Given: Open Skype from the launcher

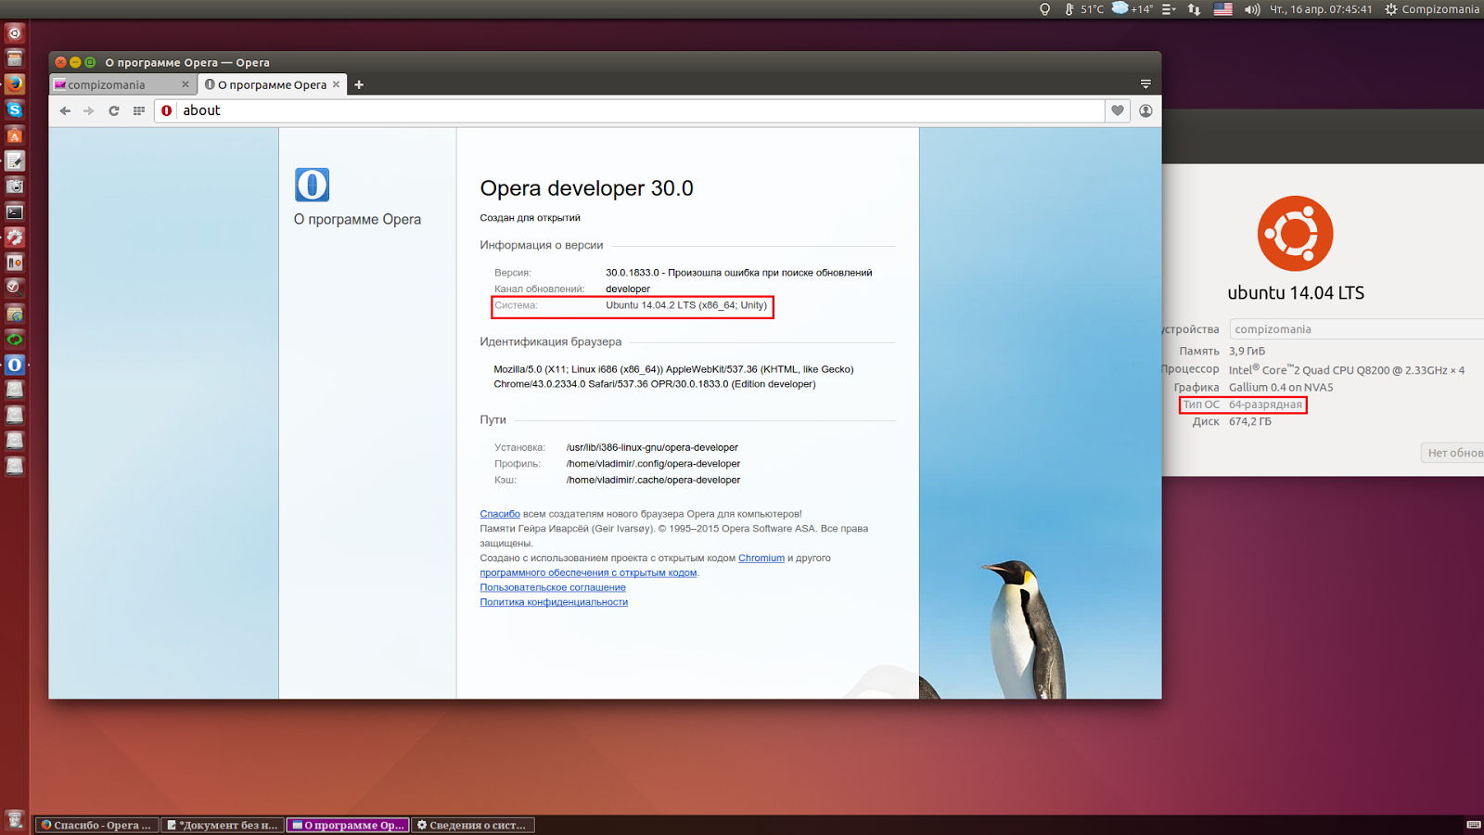Looking at the screenshot, I should pyautogui.click(x=14, y=109).
